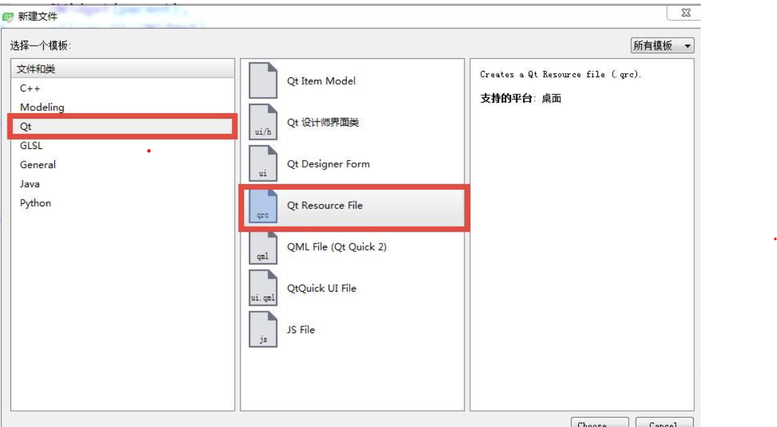Viewport: 777px width, 427px height.
Task: Choose the Qt Resource File template label
Action: 325,205
